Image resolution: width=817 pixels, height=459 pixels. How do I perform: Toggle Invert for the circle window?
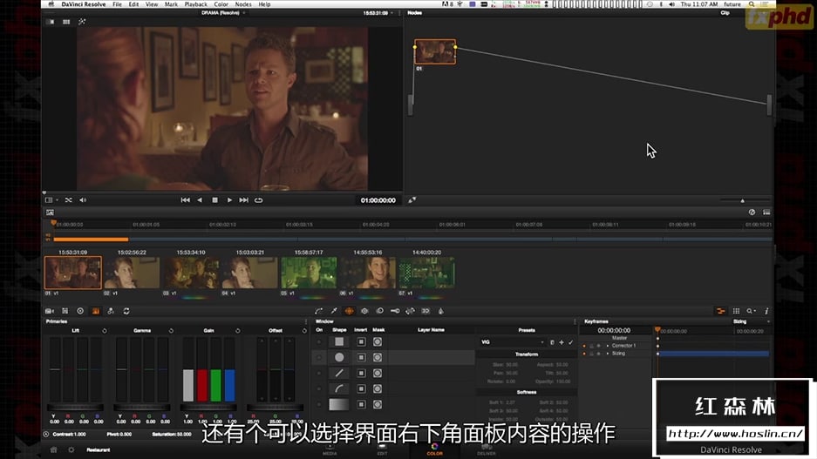(x=361, y=357)
